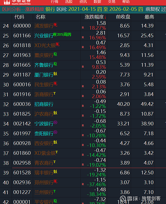Screen dimensions: 166x204
Task: Select the 西安银行 stock name
Action: 44,143
